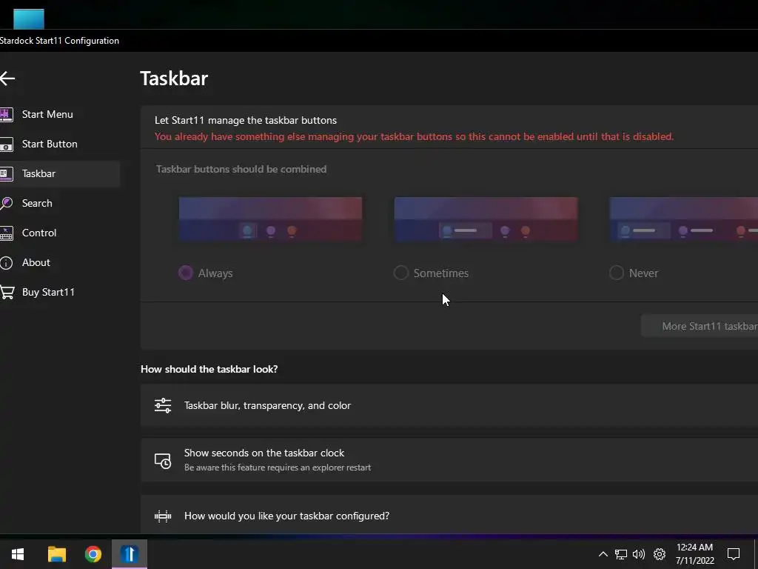758x569 pixels.
Task: Click the taskbar configuration layout icon
Action: pos(163,516)
